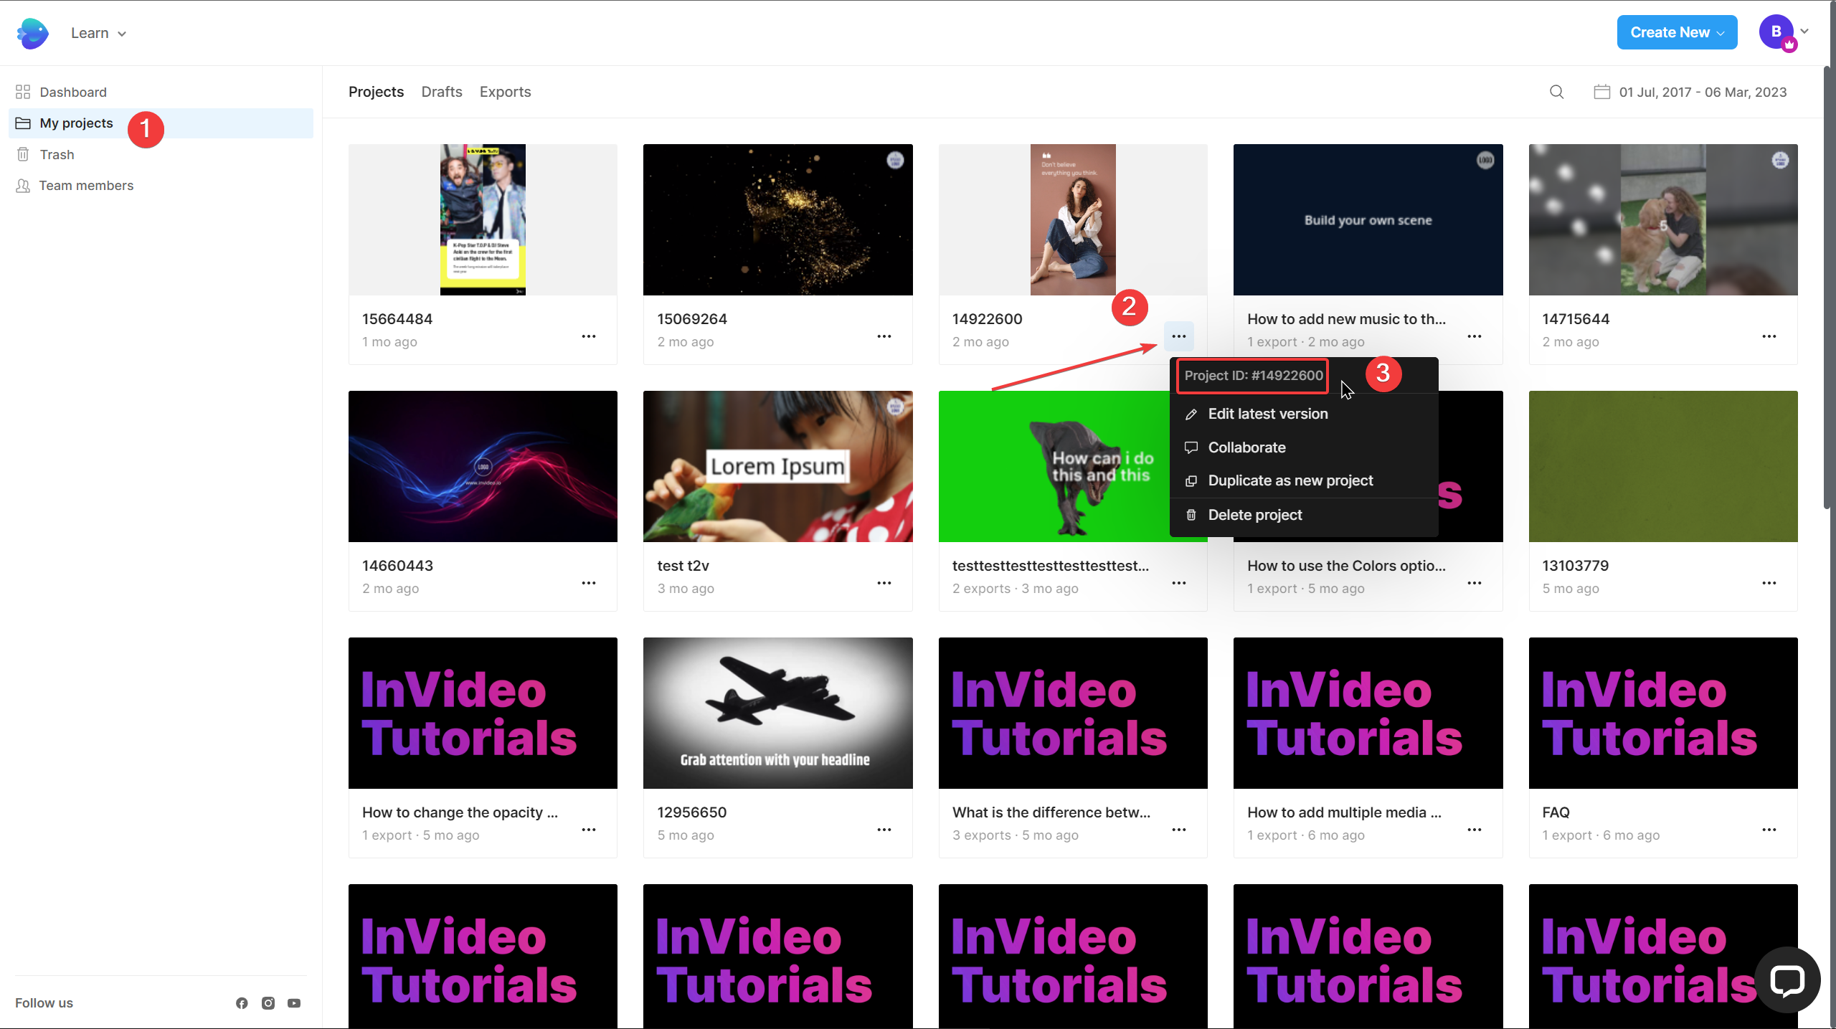1836x1029 pixels.
Task: Open the date range 01 Jul, 2017 - 06 Mar, 2023
Action: (x=1703, y=92)
